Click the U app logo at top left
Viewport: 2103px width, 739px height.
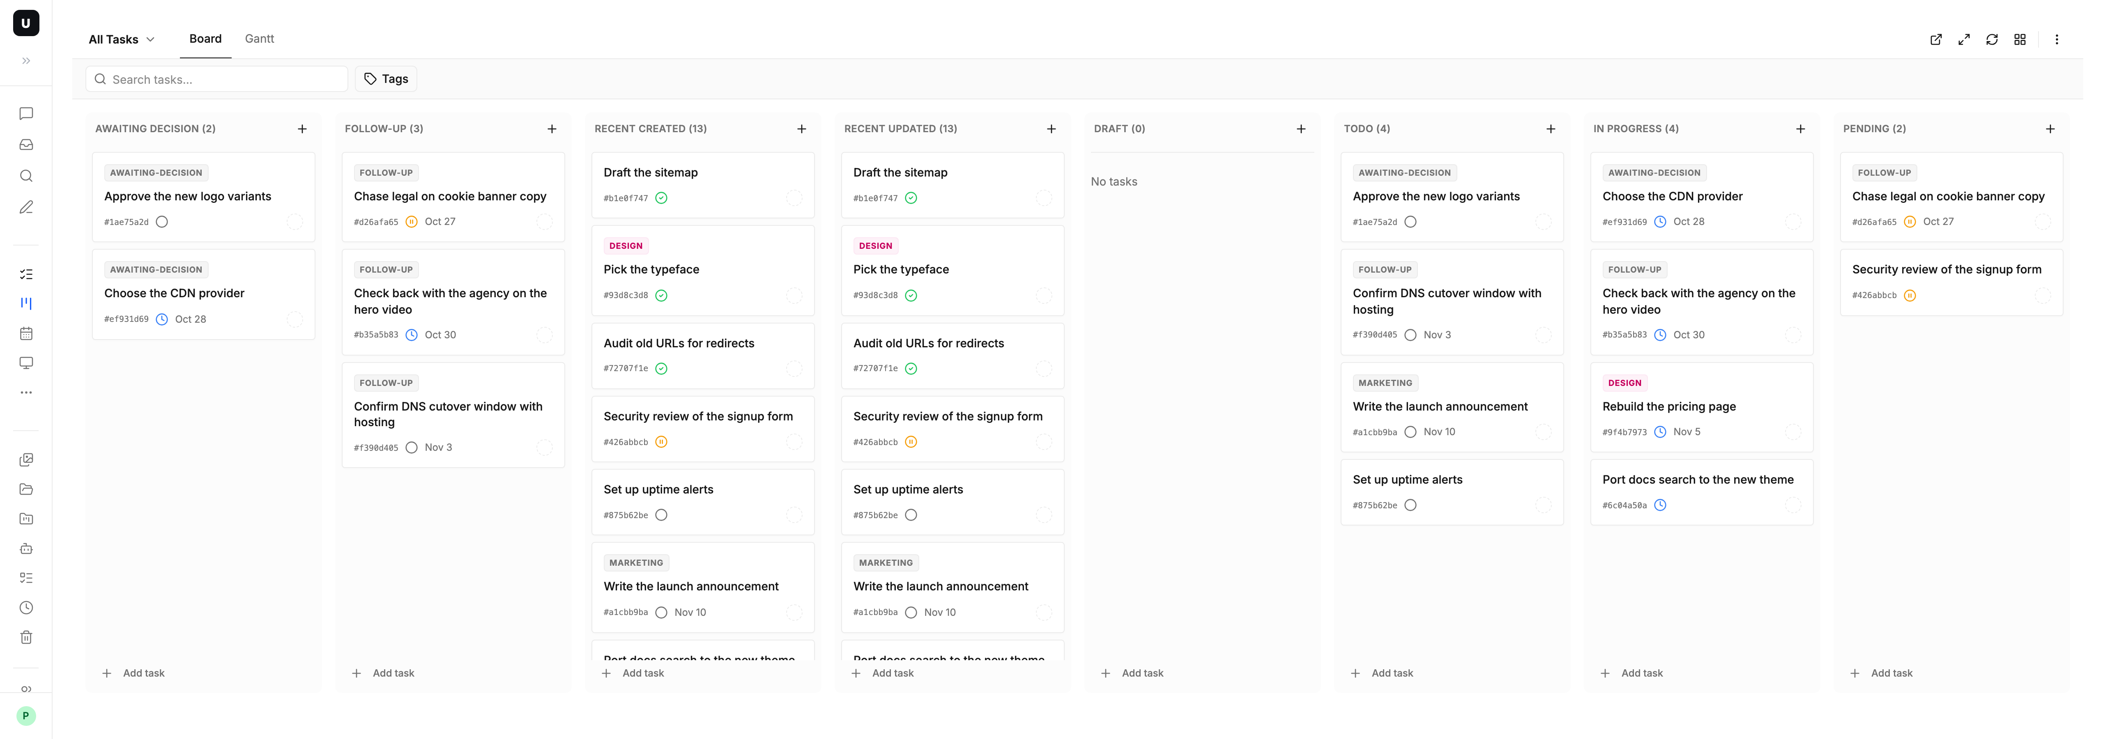(26, 23)
